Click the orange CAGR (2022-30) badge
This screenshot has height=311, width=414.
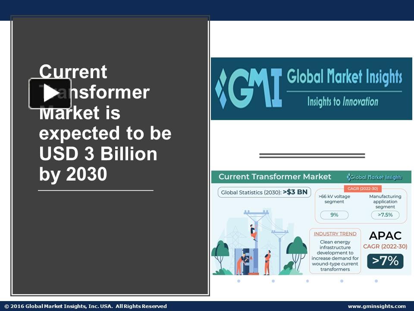(x=364, y=188)
